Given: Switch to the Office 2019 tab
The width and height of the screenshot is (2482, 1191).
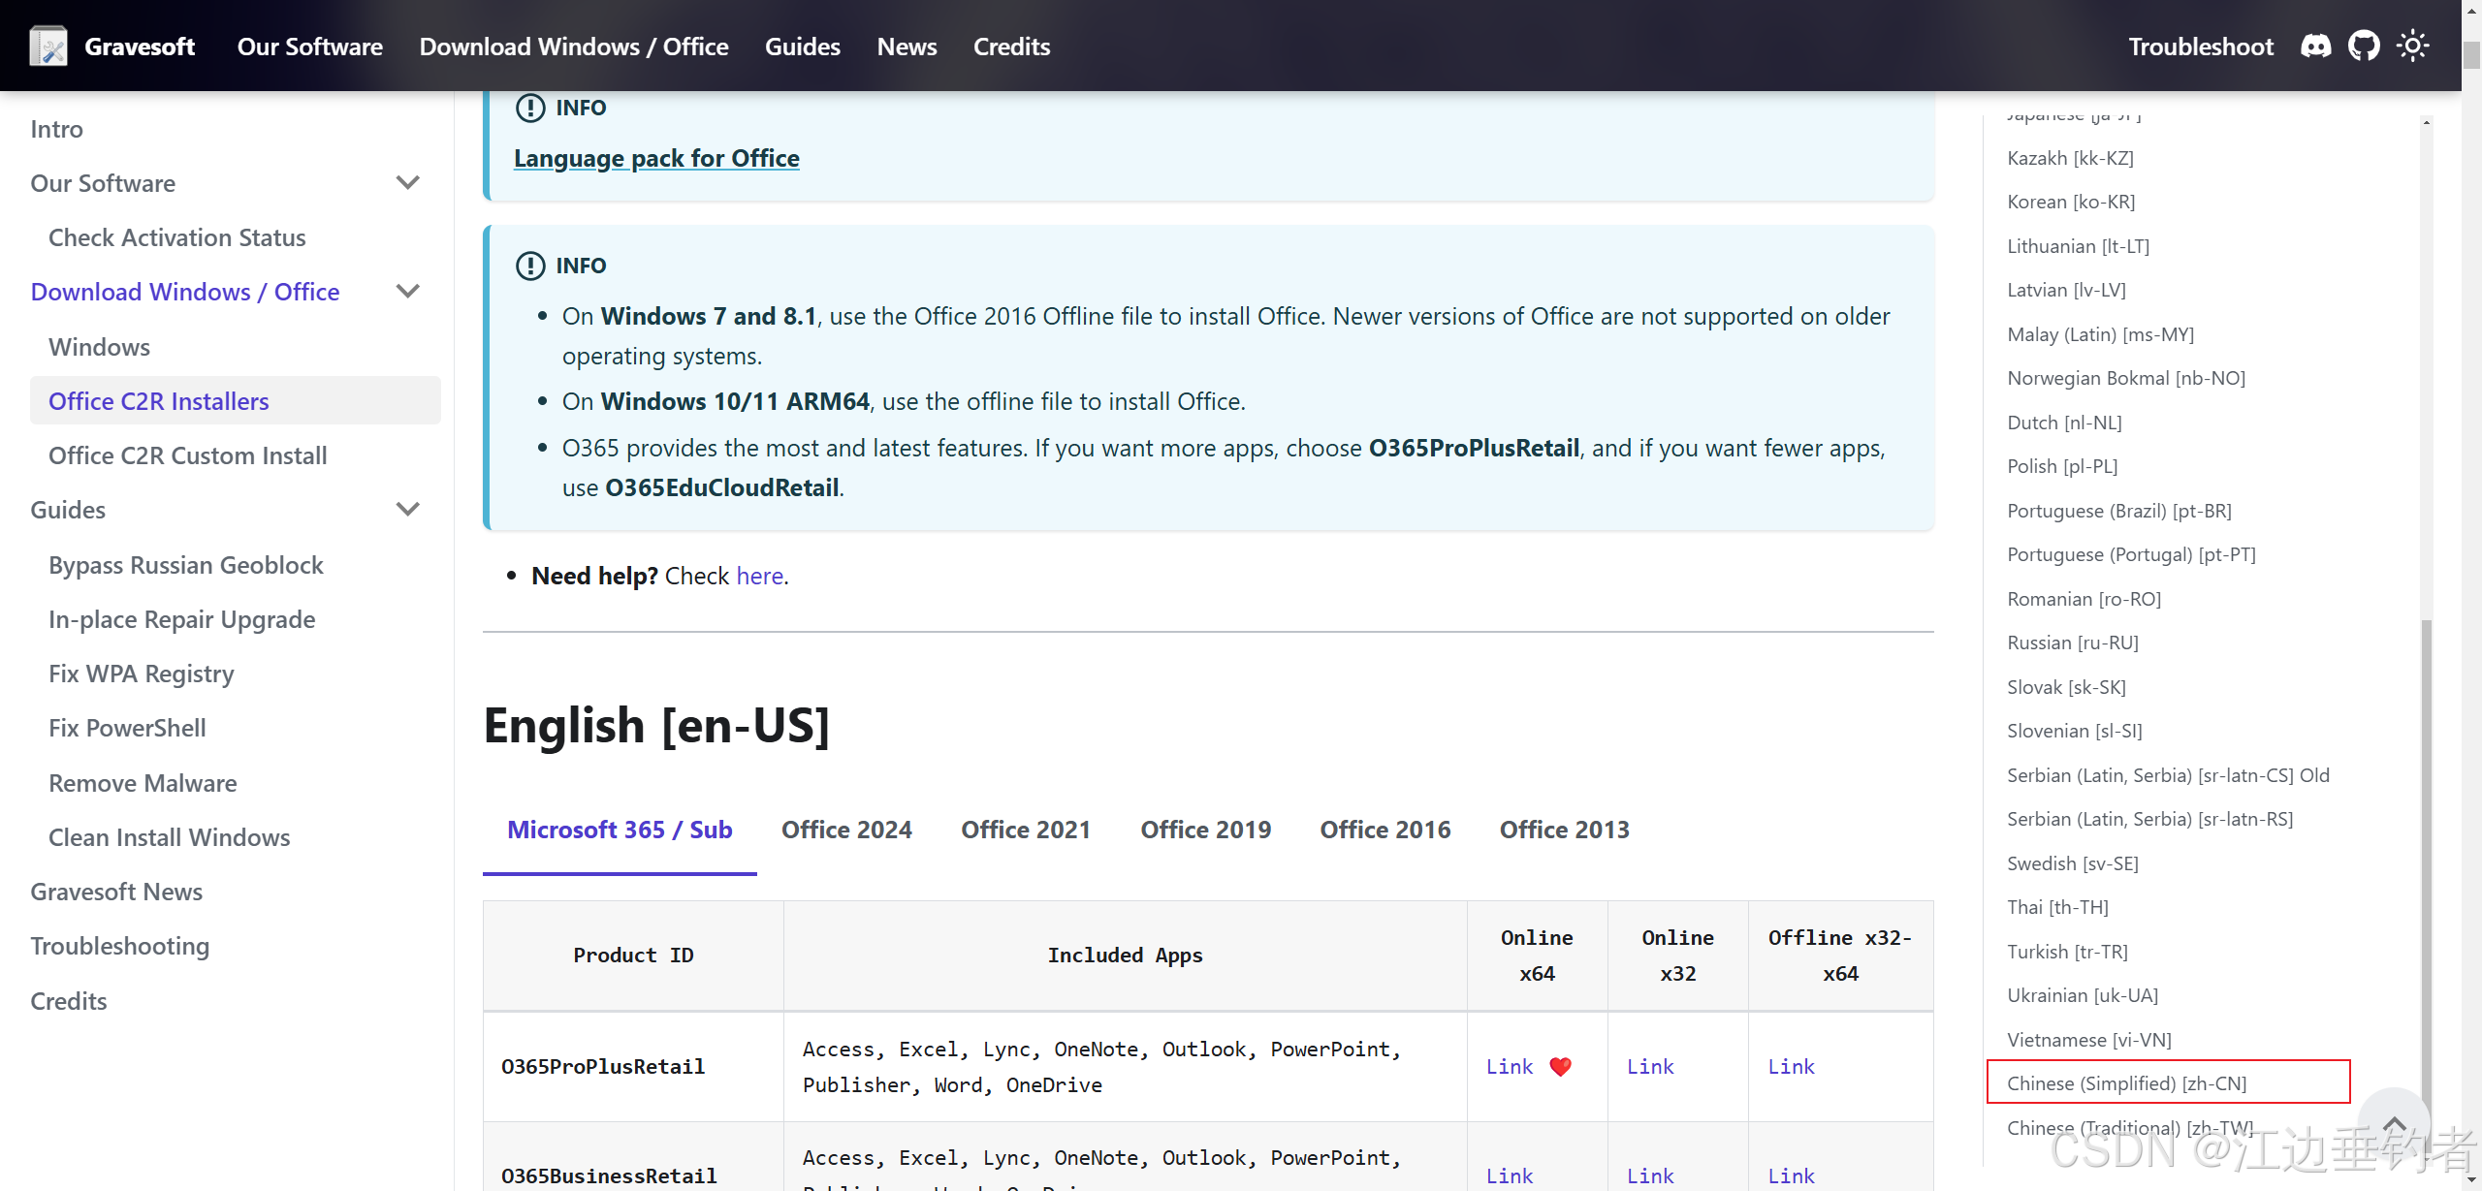Looking at the screenshot, I should (1205, 830).
